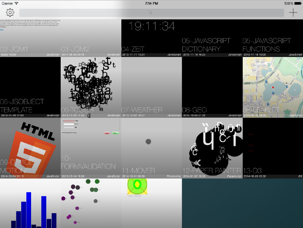
Task: Click the battery icon in status bar
Action: click(297, 3)
